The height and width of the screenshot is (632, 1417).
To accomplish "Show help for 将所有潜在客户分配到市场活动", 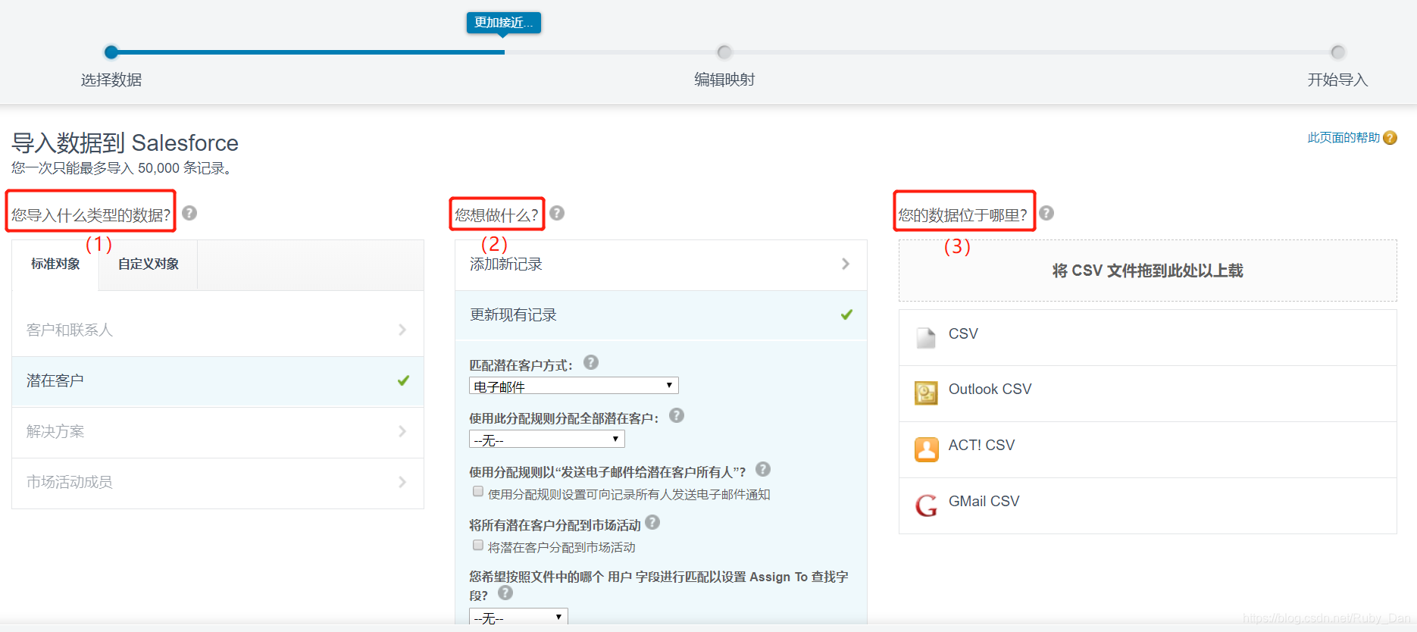I will click(x=652, y=522).
